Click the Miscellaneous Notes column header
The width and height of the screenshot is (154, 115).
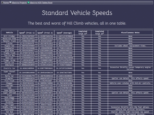pos(130,33)
